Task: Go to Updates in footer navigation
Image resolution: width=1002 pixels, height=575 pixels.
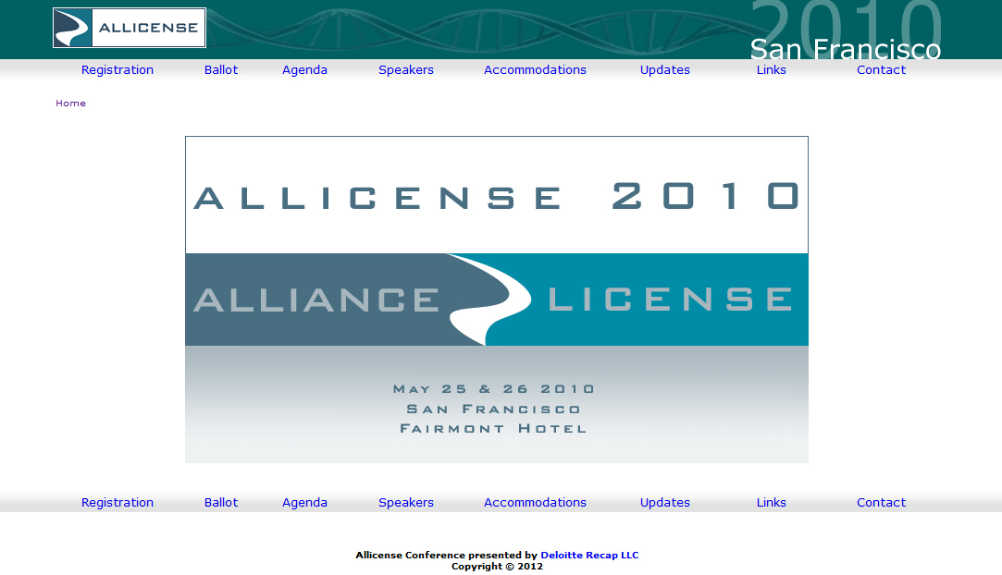Action: coord(665,503)
